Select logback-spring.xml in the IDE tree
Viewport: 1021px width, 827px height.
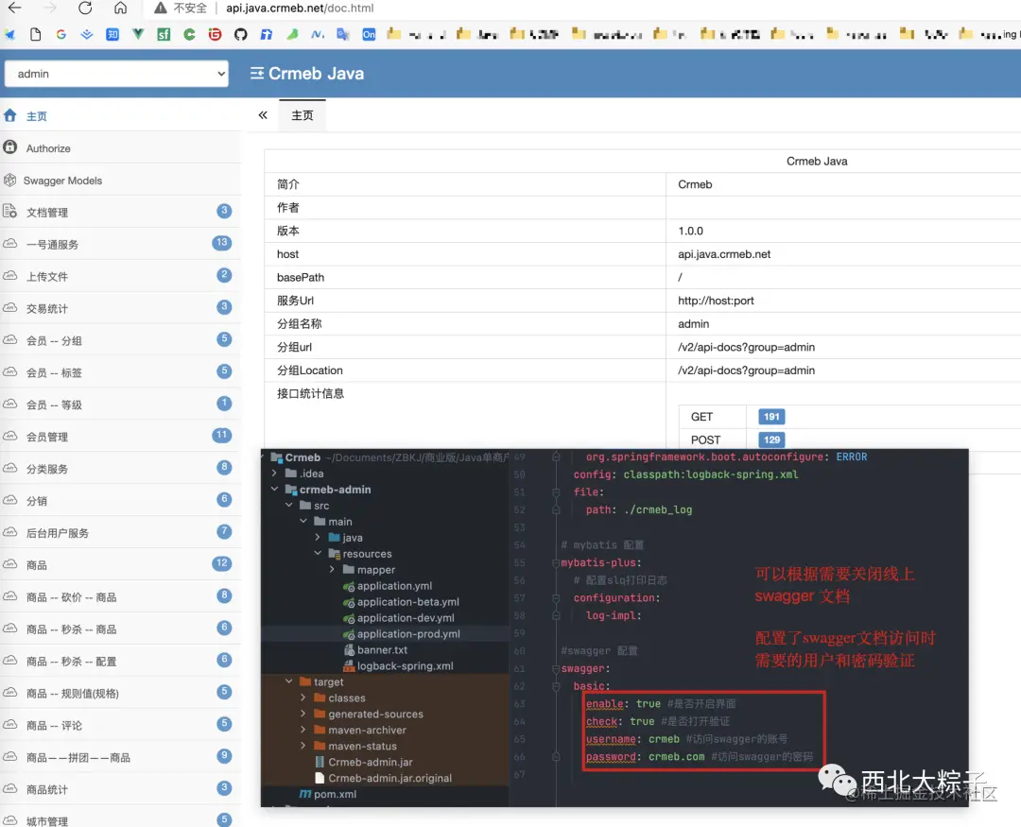coord(405,665)
